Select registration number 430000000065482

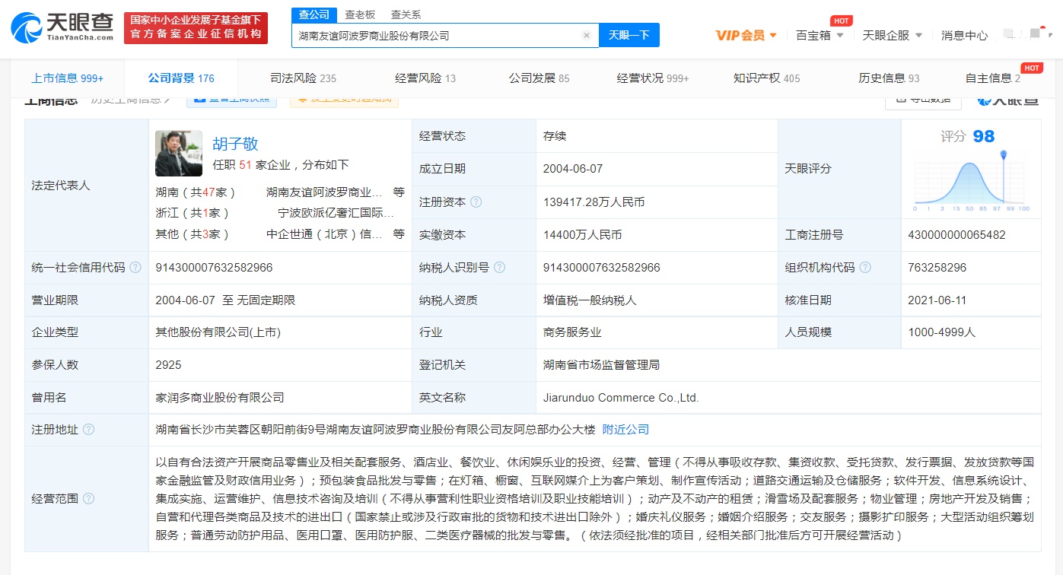pos(956,235)
